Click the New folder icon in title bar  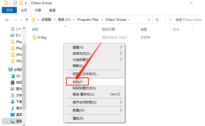(x=21, y=3)
